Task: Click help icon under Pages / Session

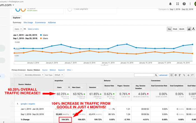Action: [x=123, y=88]
